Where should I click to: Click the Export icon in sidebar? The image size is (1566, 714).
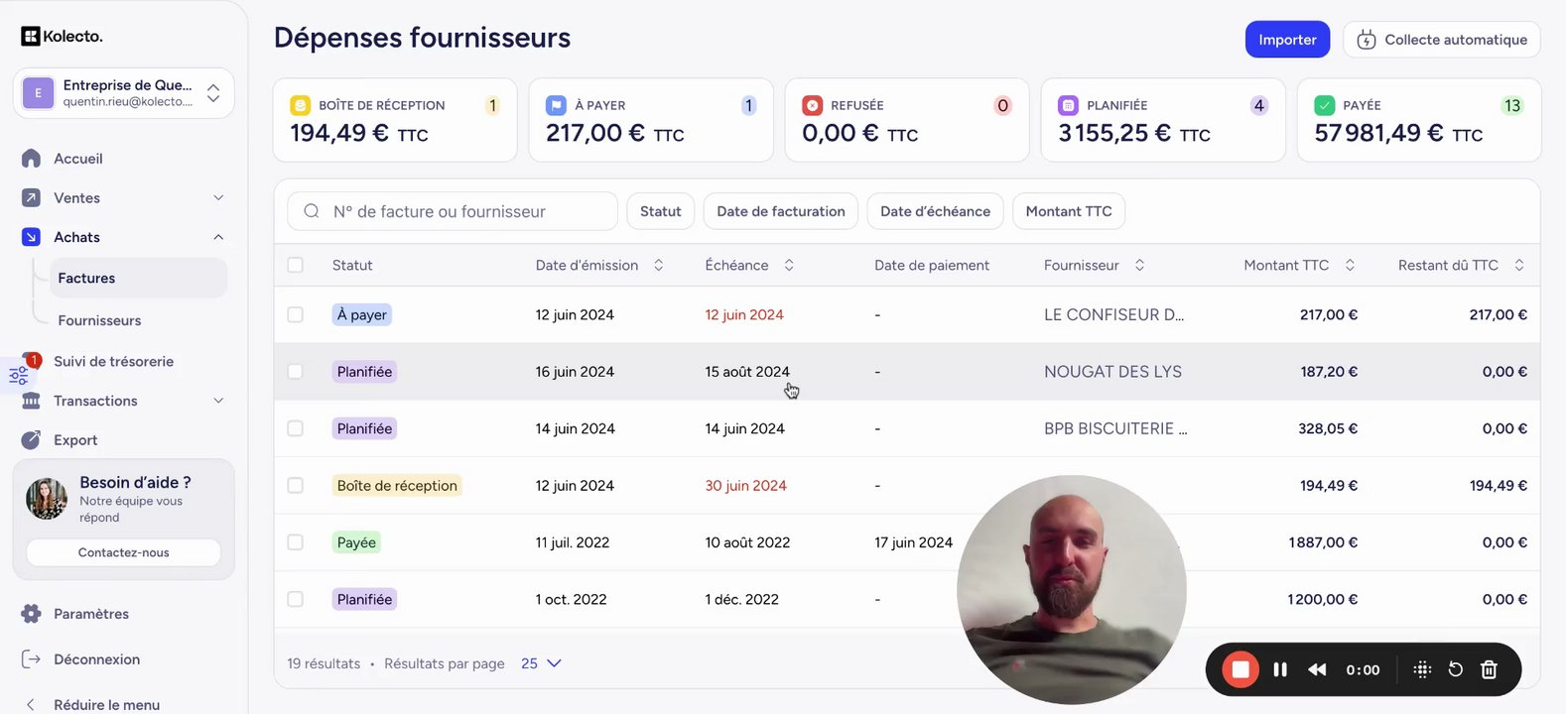click(31, 440)
